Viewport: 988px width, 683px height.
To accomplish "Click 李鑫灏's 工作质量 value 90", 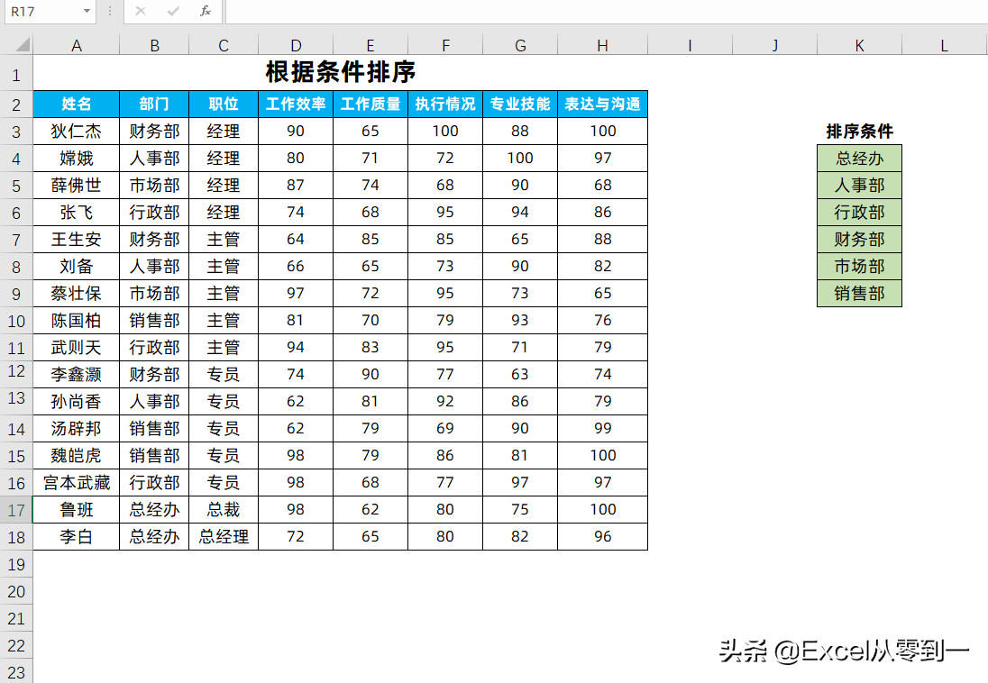I will (370, 375).
